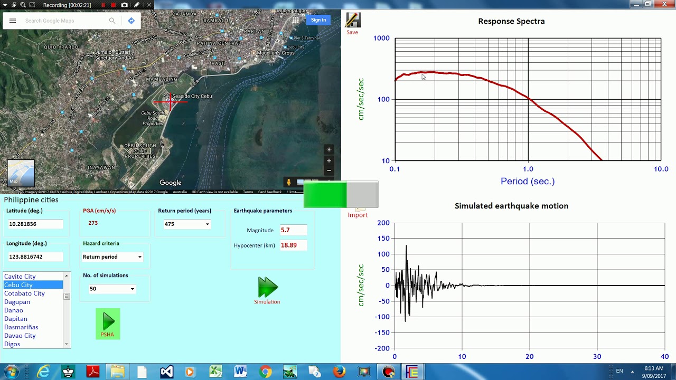Close the recorder bar with X

point(149,5)
